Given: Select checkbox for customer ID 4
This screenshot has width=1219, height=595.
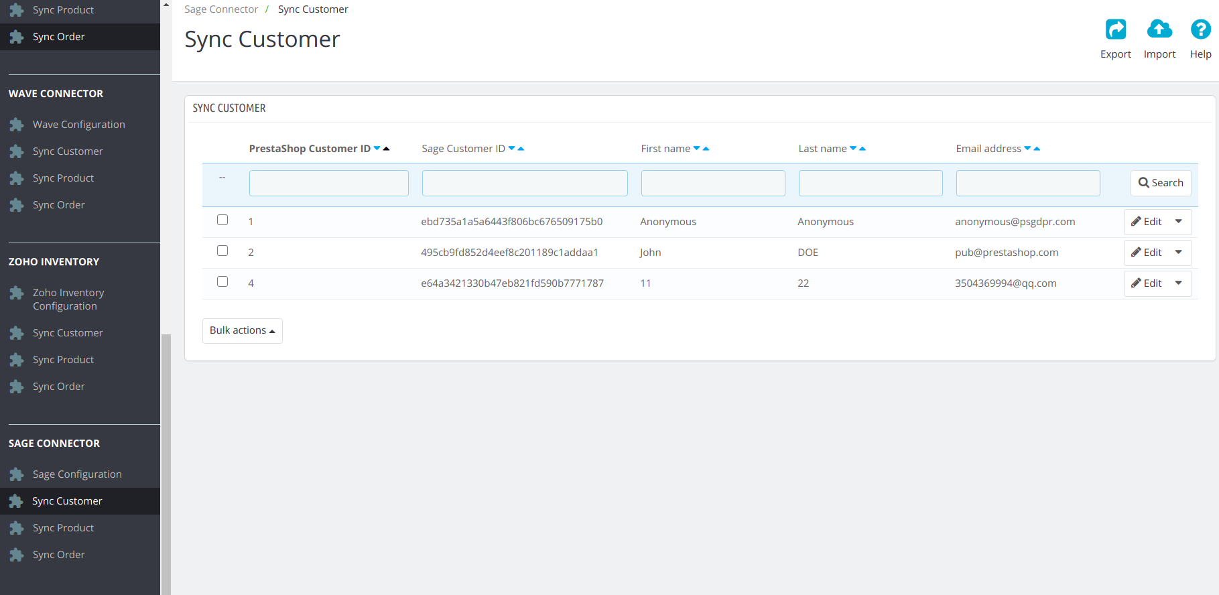Looking at the screenshot, I should (x=222, y=281).
